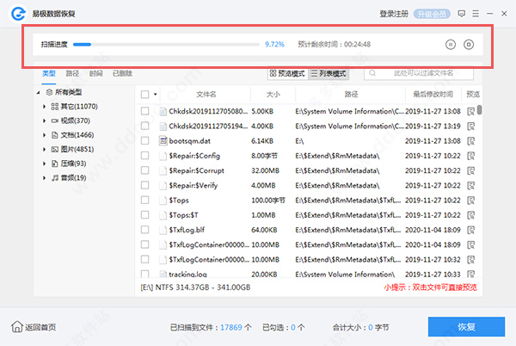Click preview icon for $TxfLog.blf row
516x346 pixels.
click(471, 230)
